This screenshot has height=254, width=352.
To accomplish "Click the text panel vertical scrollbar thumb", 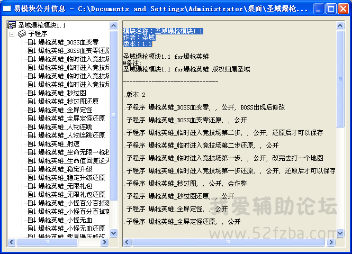I will pos(340,79).
